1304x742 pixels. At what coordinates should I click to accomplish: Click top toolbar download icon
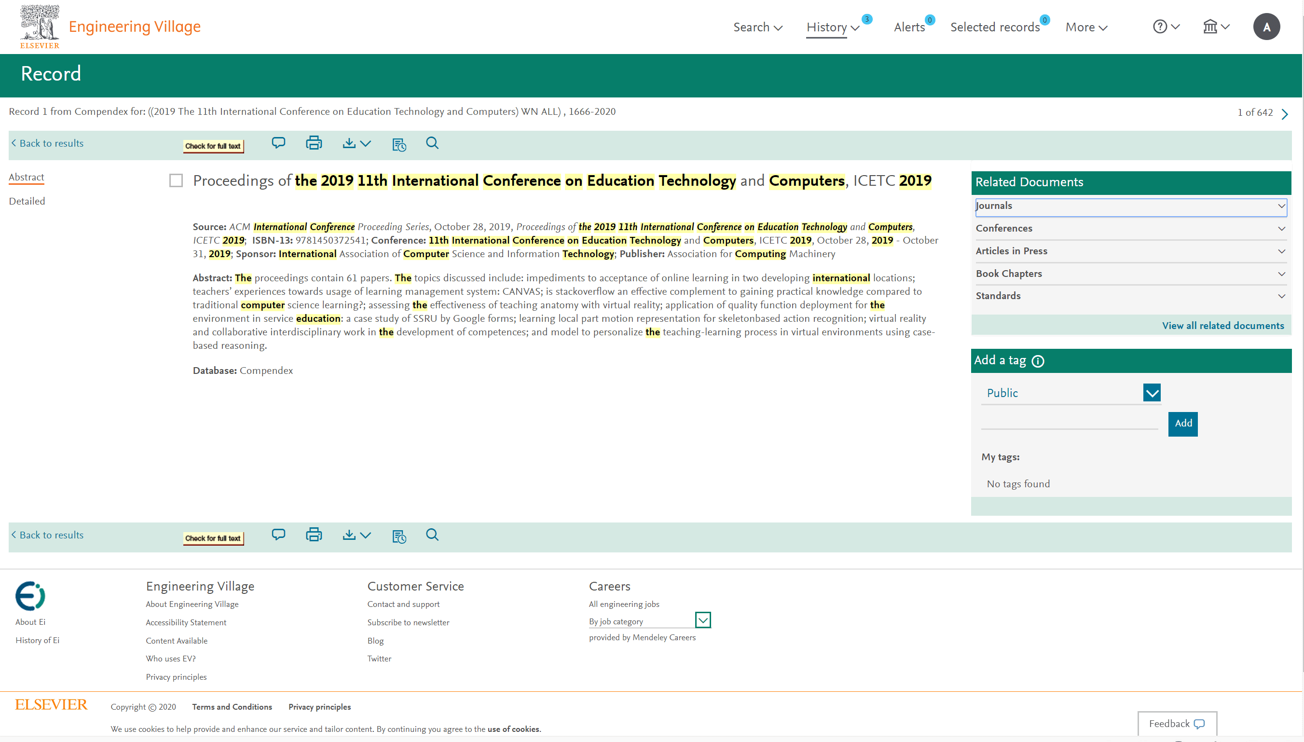tap(349, 143)
